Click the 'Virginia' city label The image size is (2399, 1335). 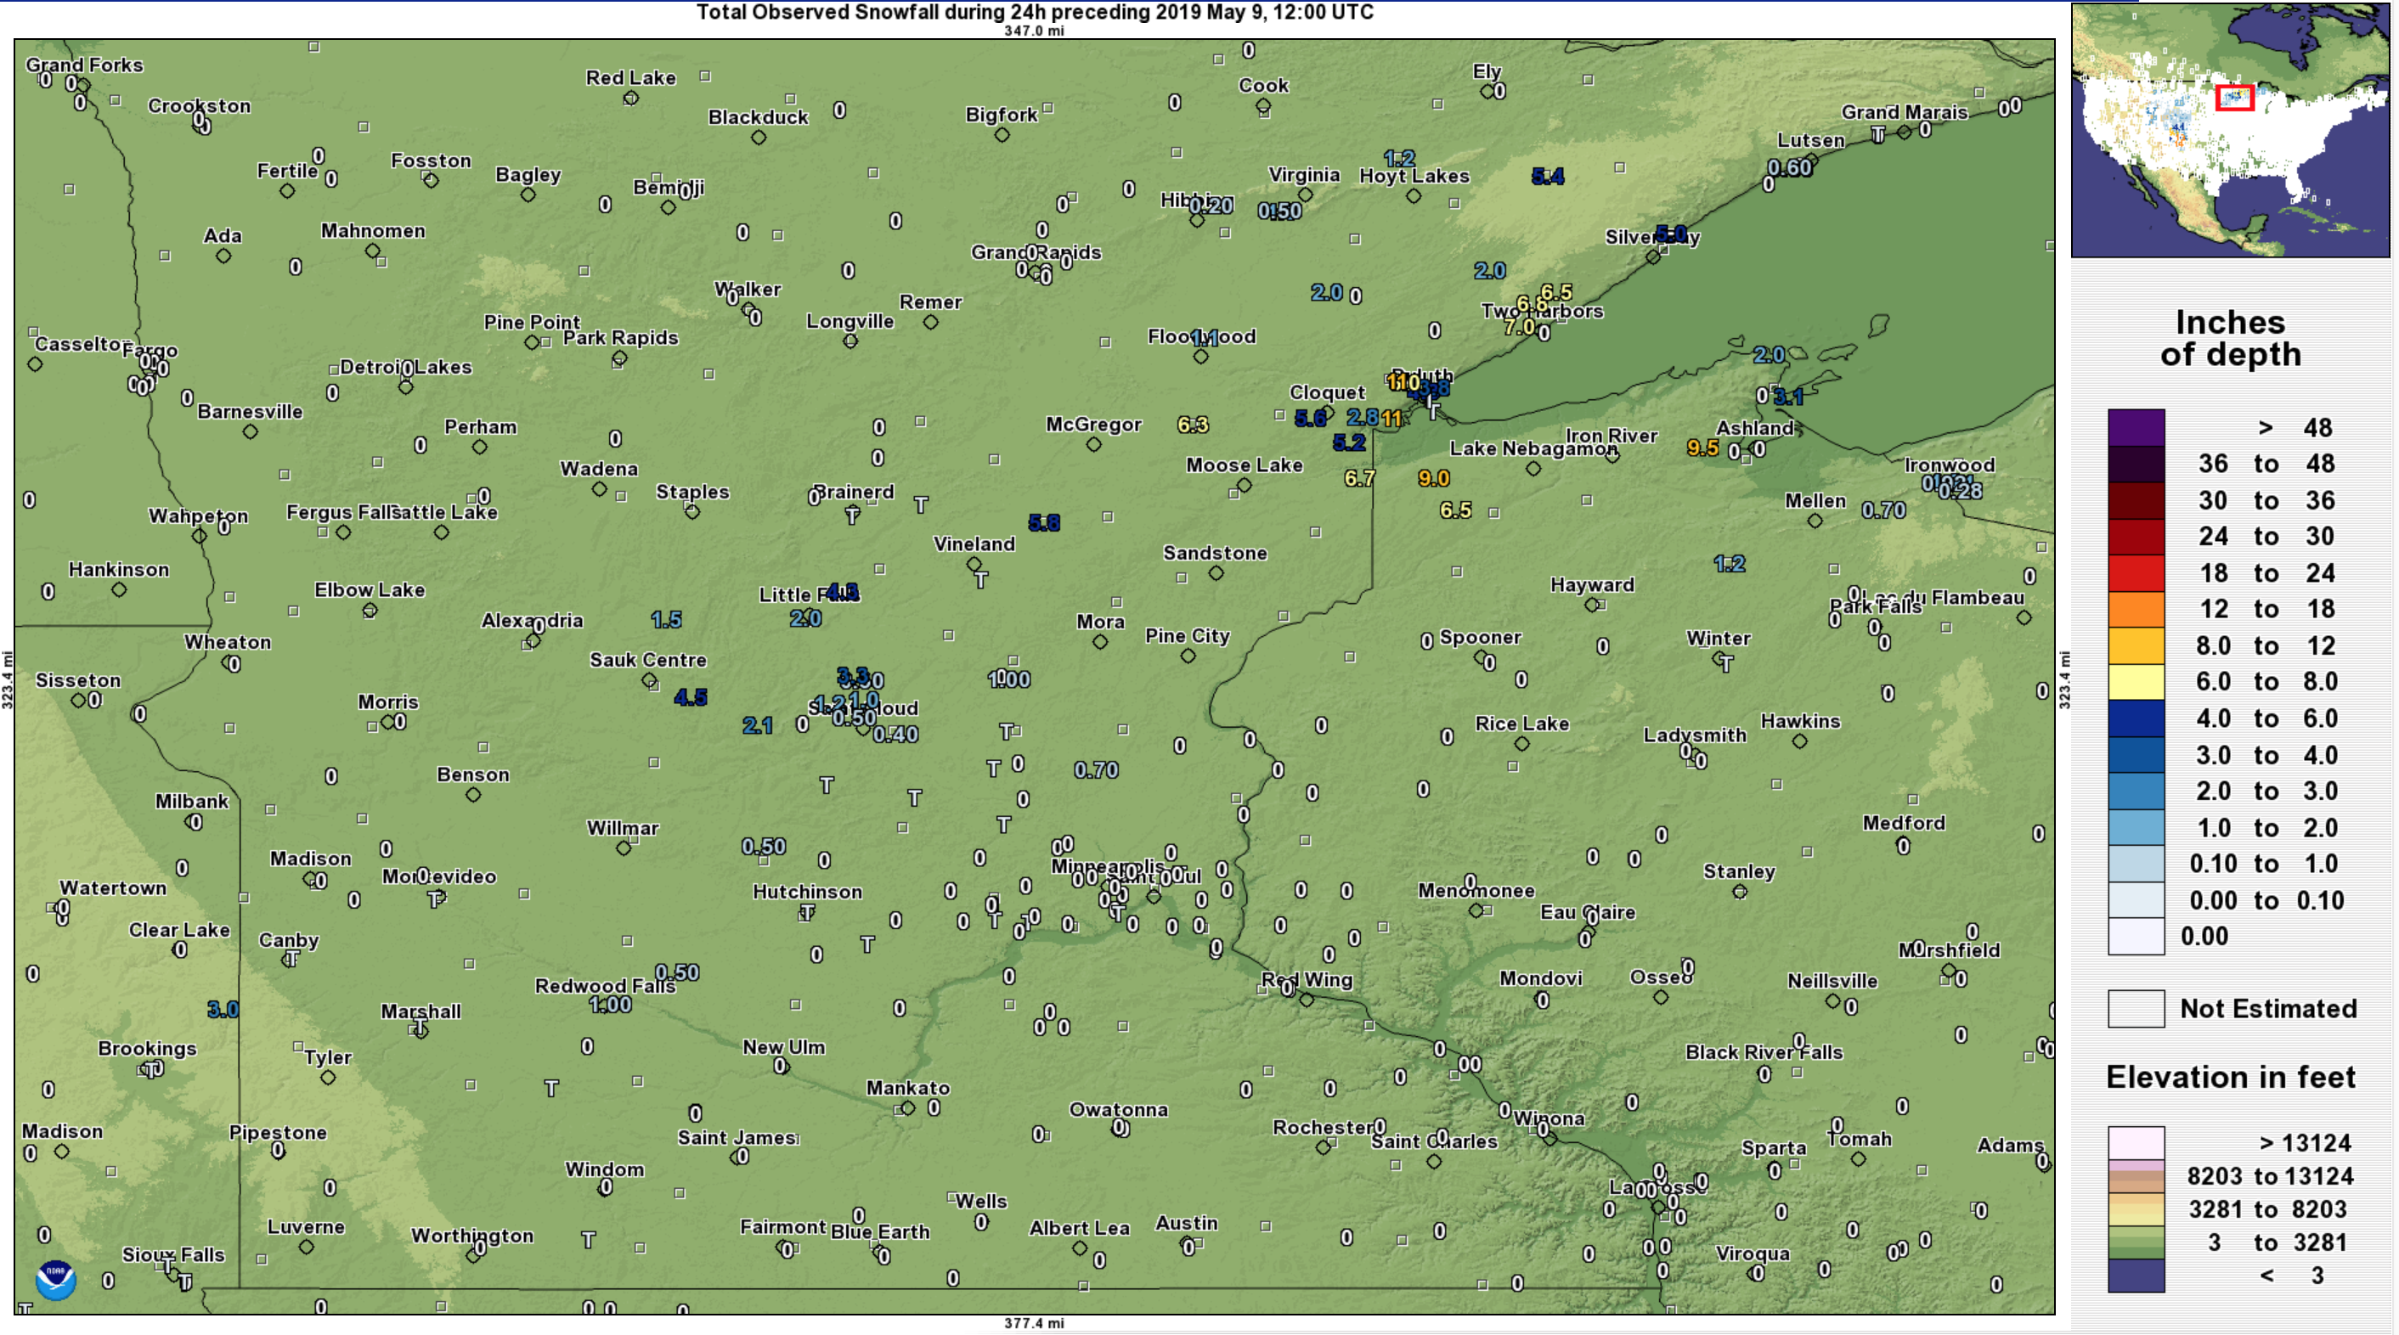point(1304,175)
